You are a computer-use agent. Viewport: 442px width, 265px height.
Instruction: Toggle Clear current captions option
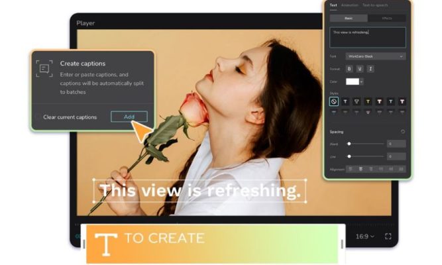(38, 117)
